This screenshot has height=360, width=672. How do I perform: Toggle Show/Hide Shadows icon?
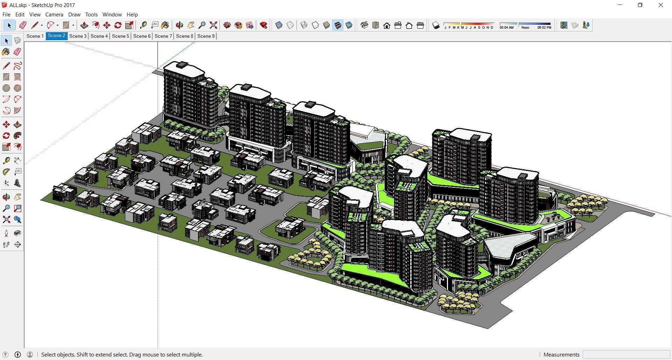[436, 25]
